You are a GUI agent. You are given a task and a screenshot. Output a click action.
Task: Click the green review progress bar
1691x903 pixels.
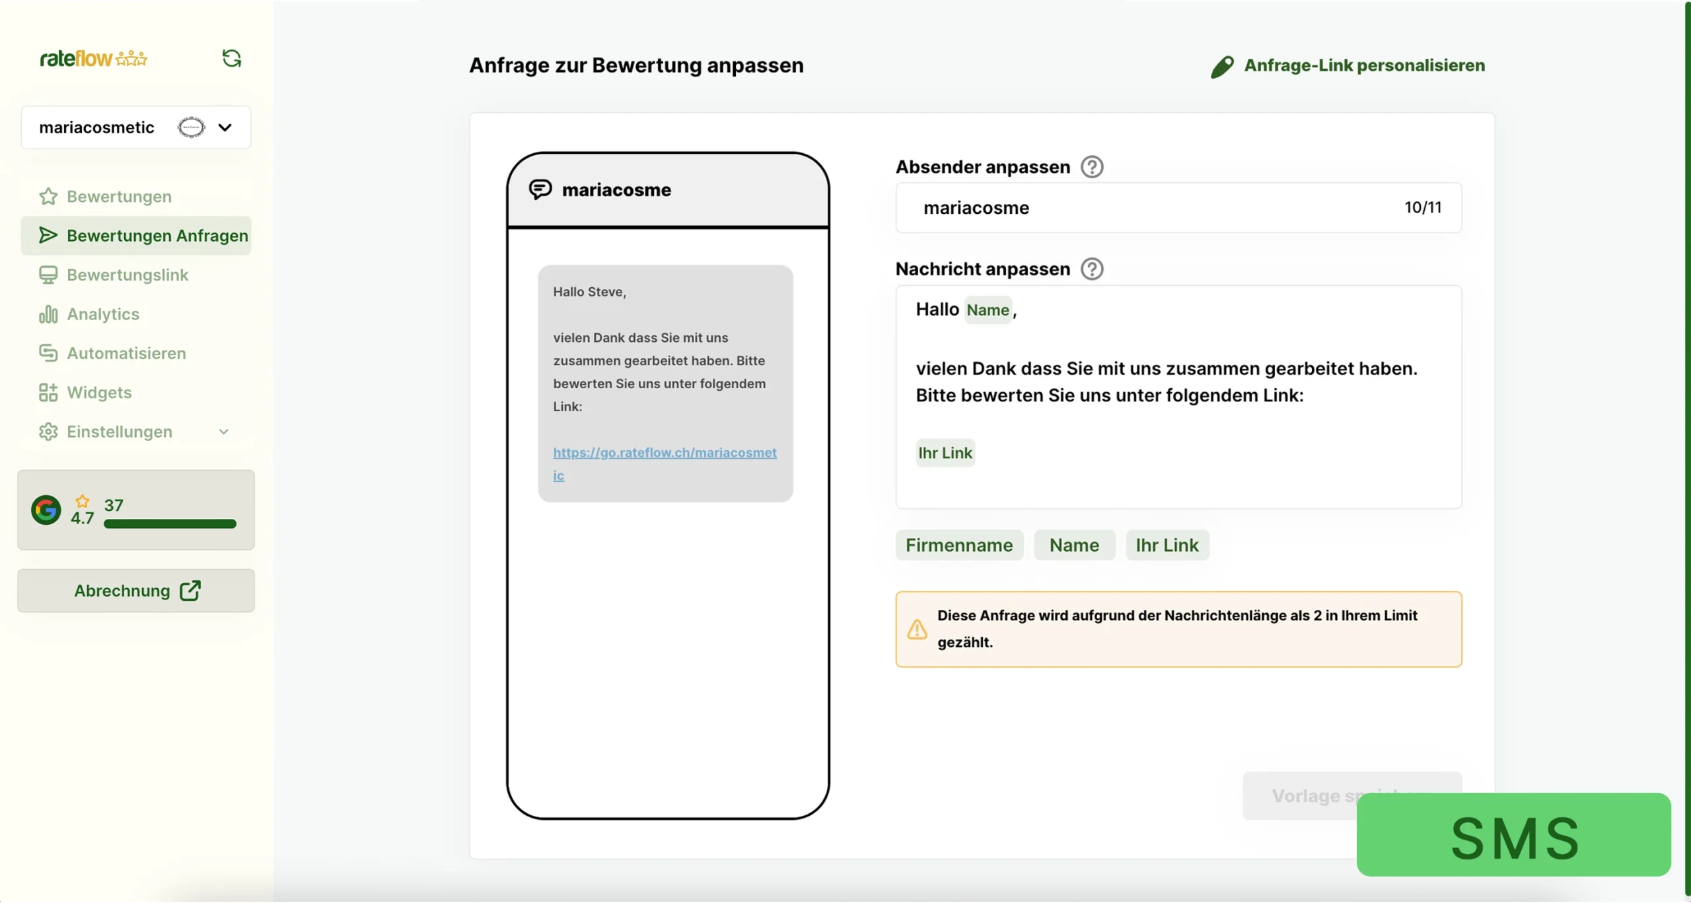coord(170,524)
